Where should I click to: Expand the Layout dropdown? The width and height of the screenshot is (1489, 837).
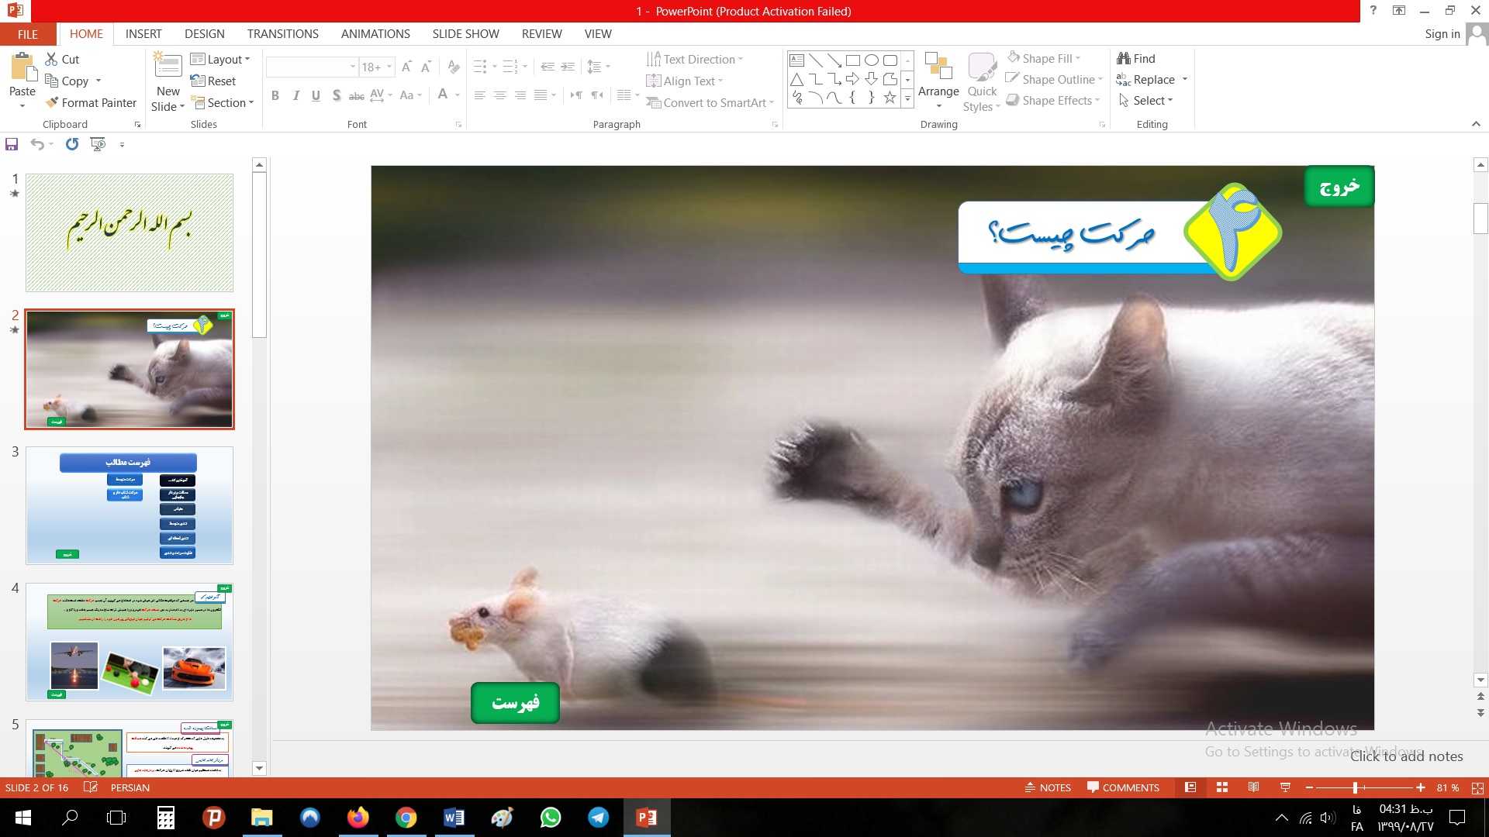pos(221,60)
